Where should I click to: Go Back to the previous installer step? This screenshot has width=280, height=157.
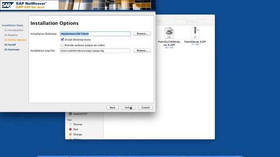pyautogui.click(x=112, y=108)
